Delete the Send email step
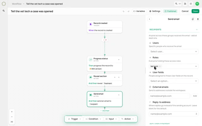Image resolution: width=202 pixels, height=126 pixels. click(198, 19)
